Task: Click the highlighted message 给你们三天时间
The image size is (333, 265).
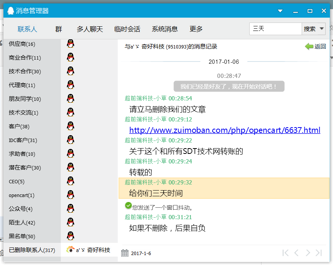Action: point(224,188)
